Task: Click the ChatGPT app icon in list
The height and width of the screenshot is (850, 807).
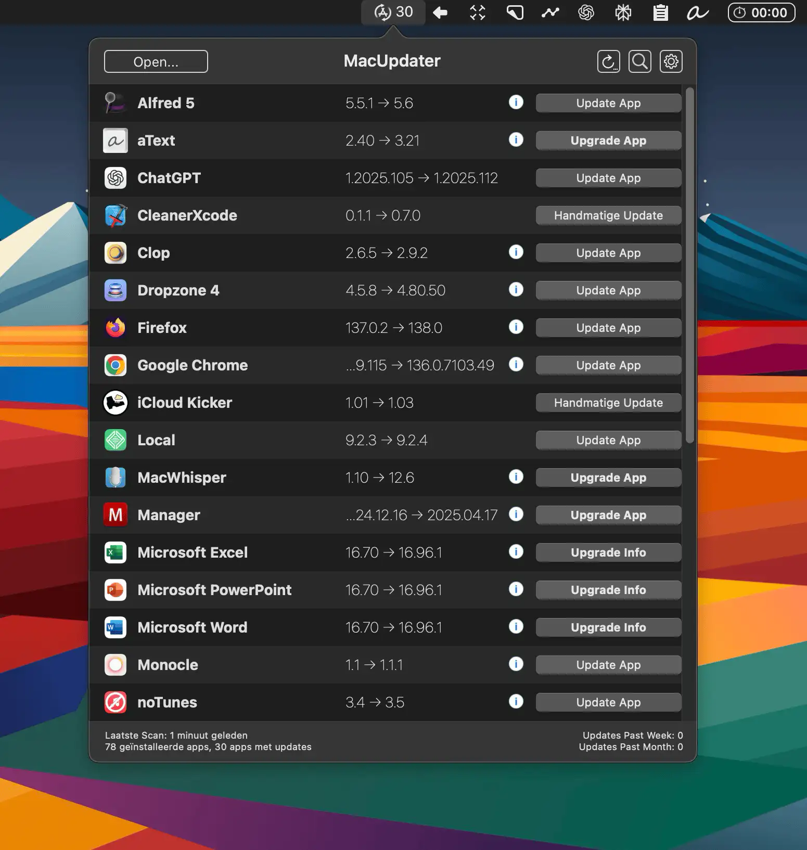Action: click(x=116, y=178)
